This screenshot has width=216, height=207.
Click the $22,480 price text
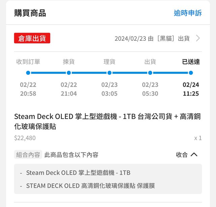25,138
